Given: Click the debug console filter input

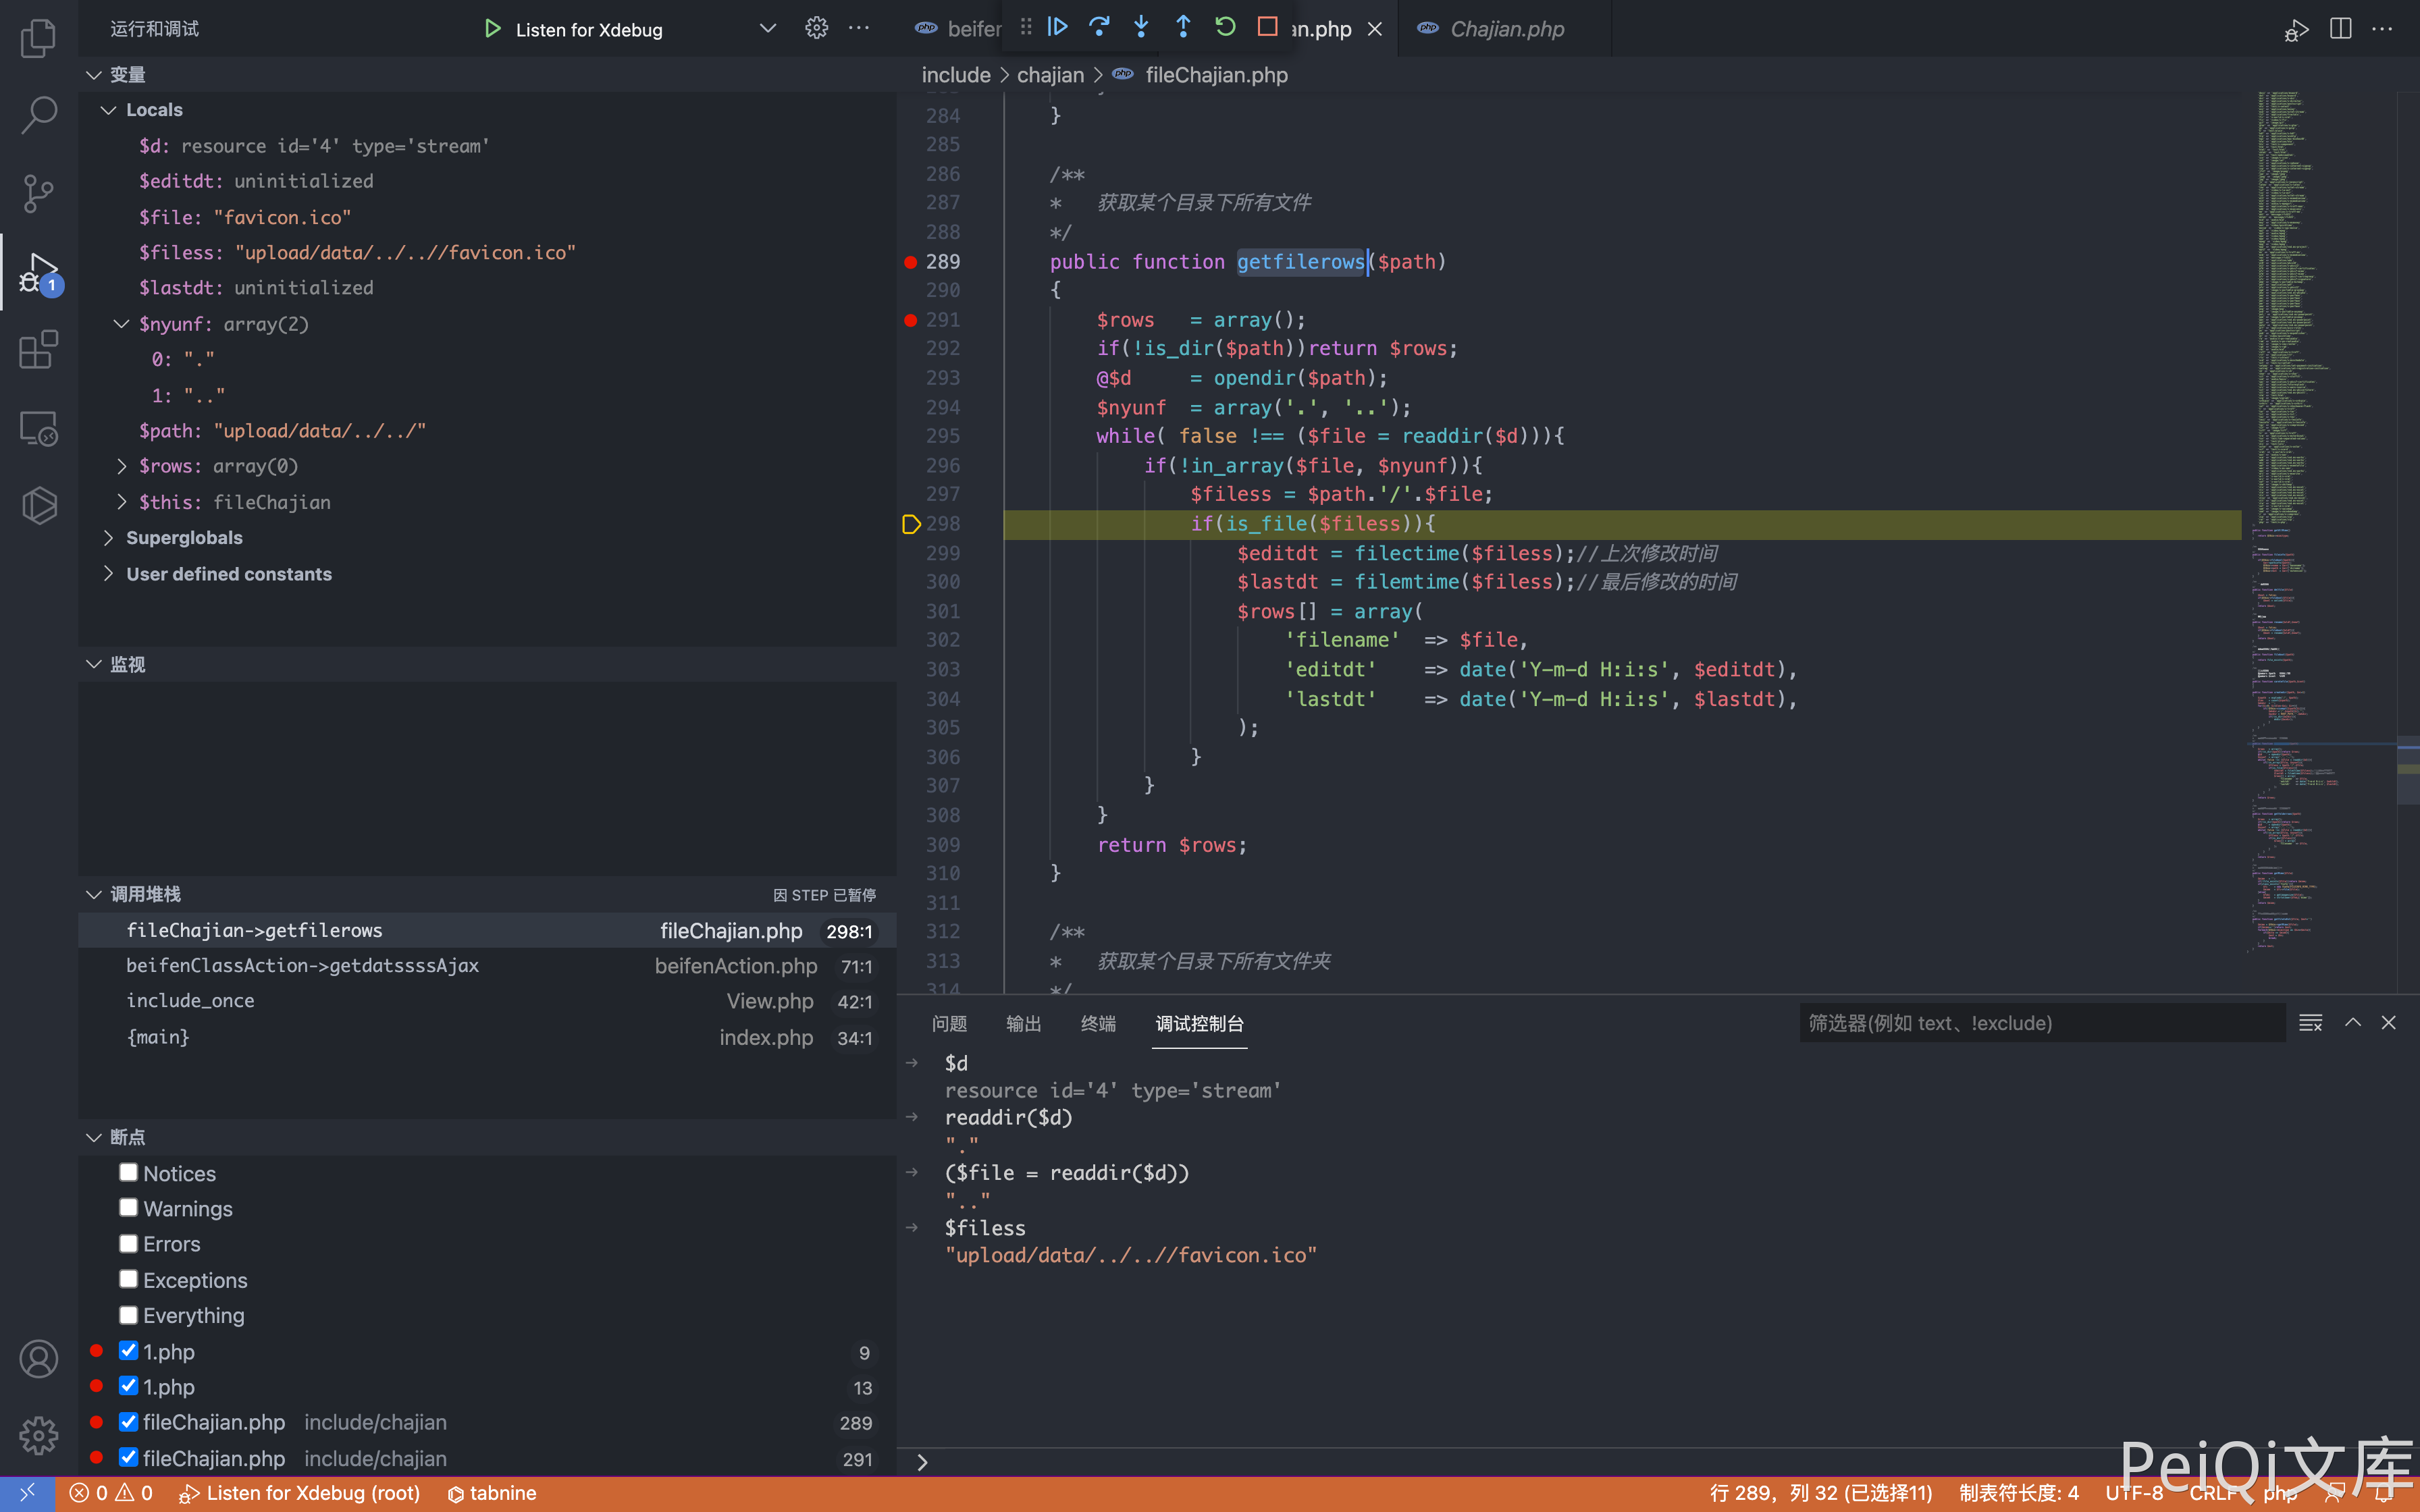Looking at the screenshot, I should pos(2040,1023).
